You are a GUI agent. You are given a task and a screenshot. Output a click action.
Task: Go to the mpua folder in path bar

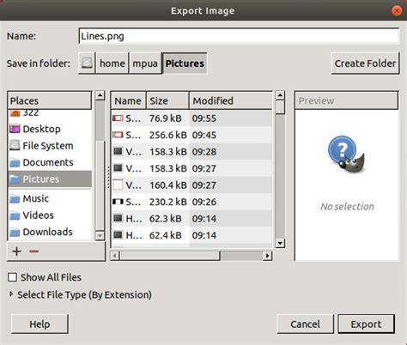[145, 63]
